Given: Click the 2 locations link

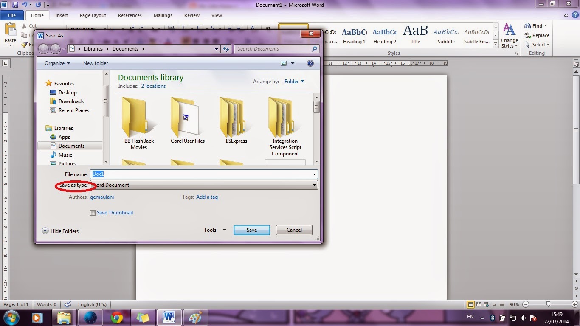Looking at the screenshot, I should click(153, 86).
